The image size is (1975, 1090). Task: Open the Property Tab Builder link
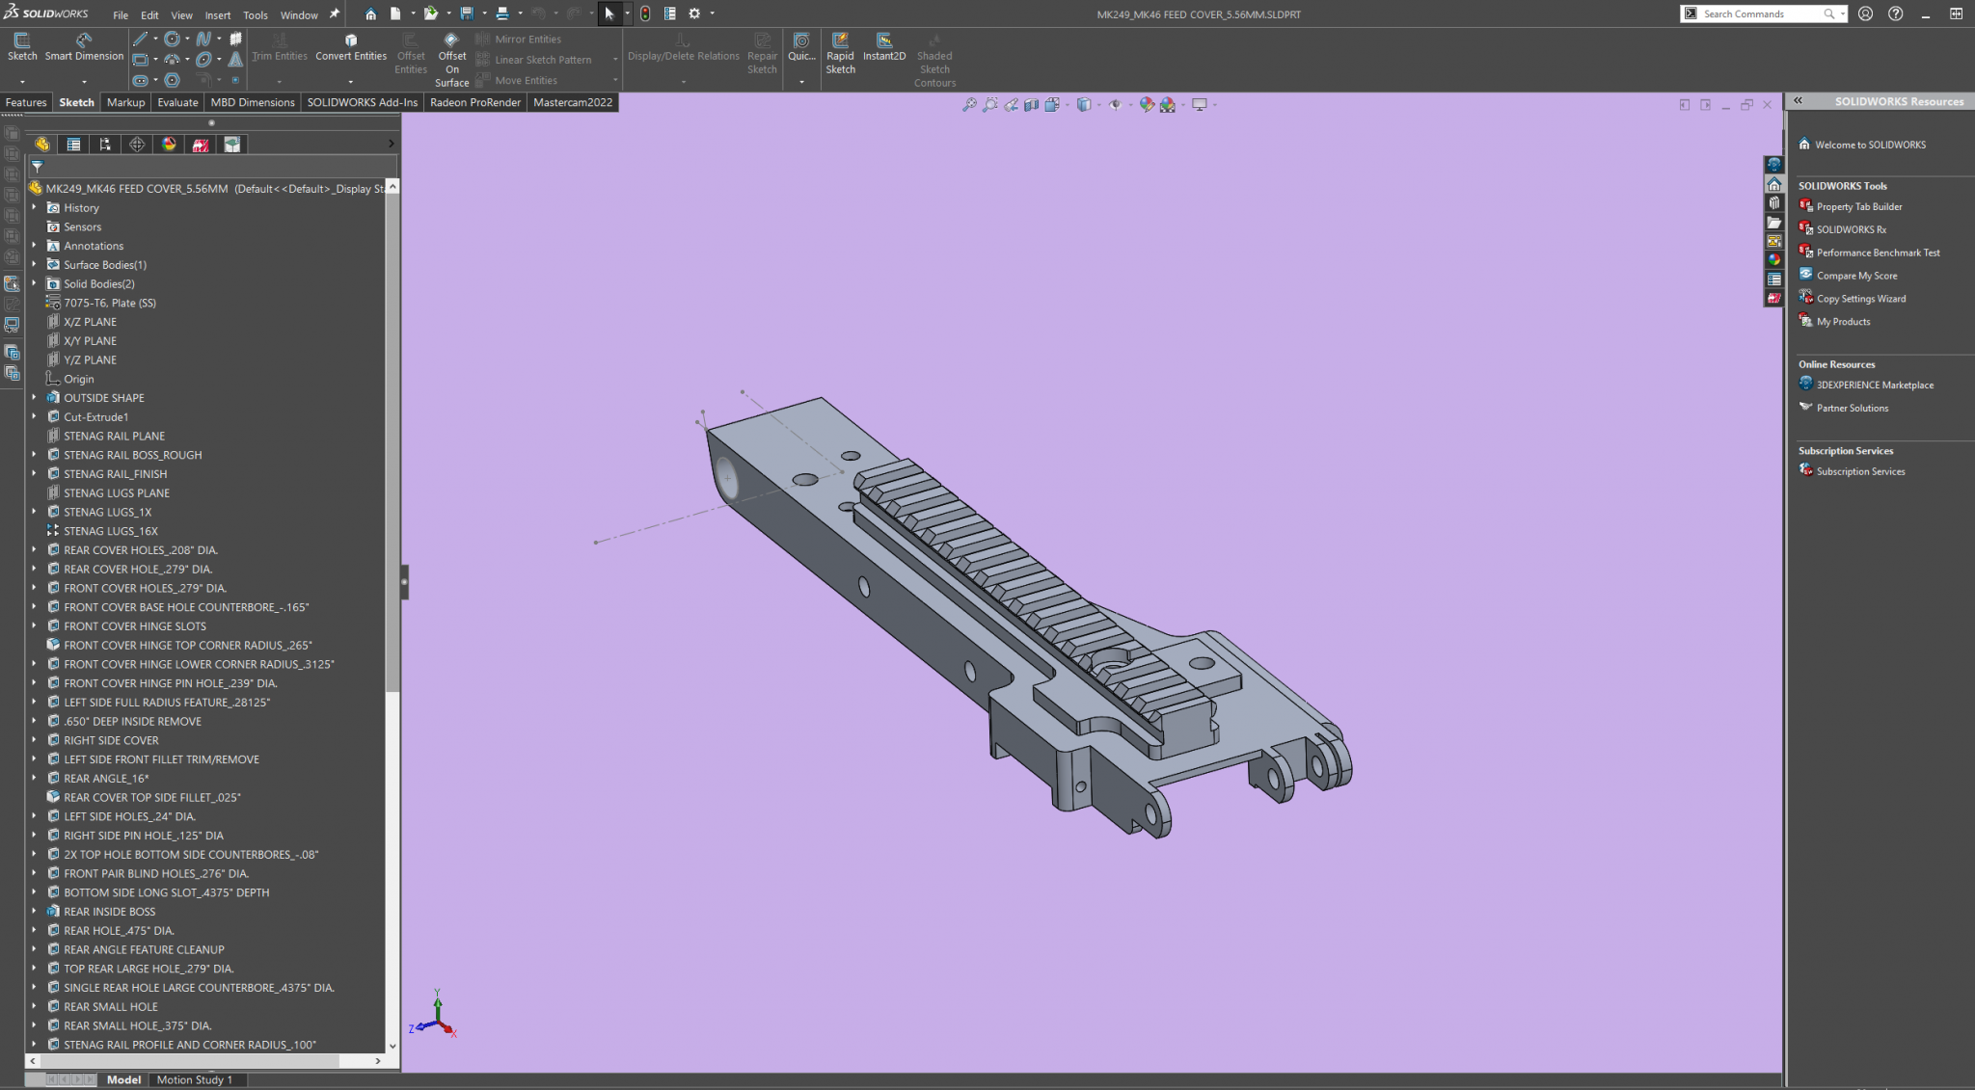pyautogui.click(x=1859, y=206)
